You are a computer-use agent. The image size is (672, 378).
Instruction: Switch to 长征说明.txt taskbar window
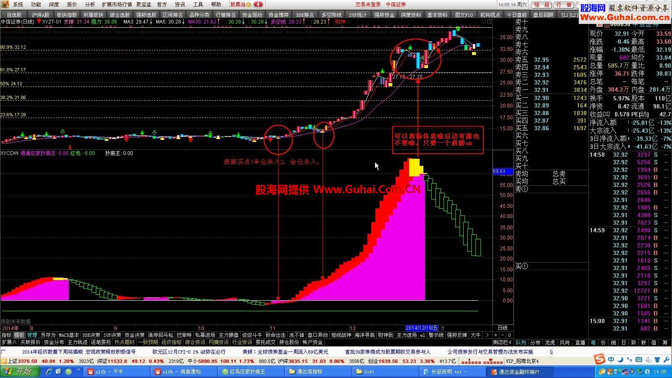tap(453, 372)
